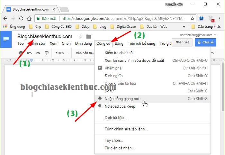Select Khám phá menu entry
Image resolution: width=225 pixels, height=155 pixels.
click(x=153, y=68)
